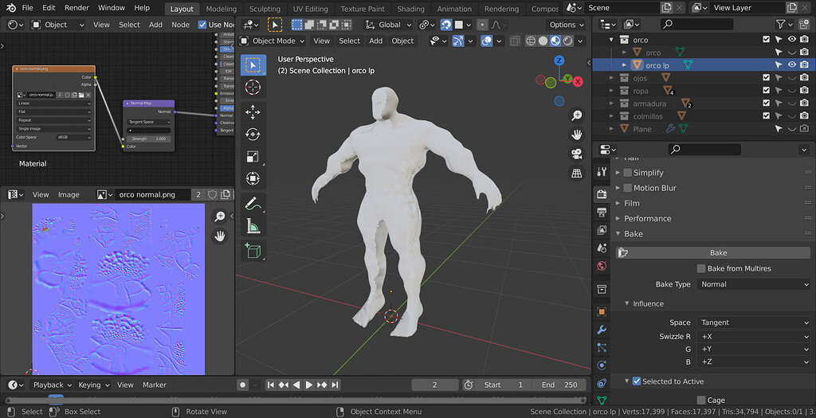The image size is (816, 418).
Task: Click image editor zoom magnifier icon
Action: [x=220, y=217]
